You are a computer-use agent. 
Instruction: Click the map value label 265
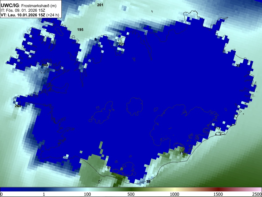pos(18,106)
